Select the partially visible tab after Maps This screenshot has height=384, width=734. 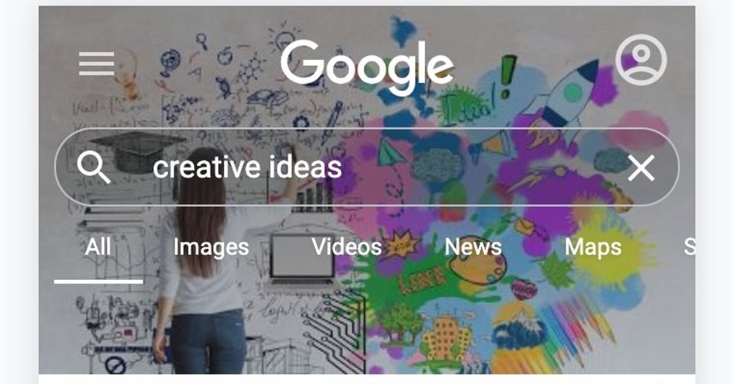(689, 247)
